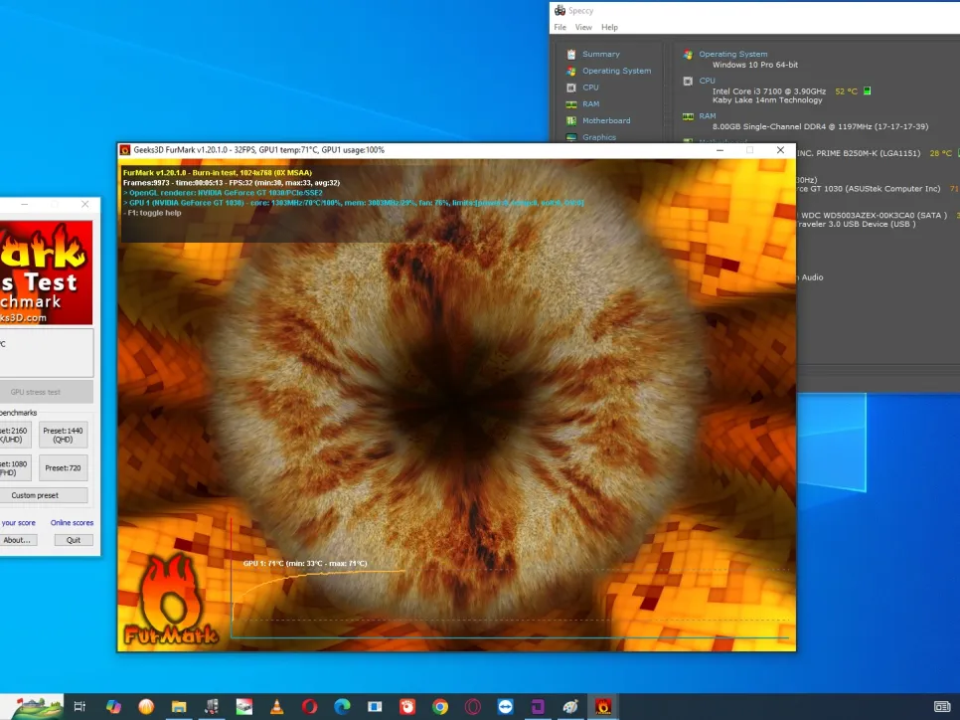Open the Online scores link
This screenshot has height=720, width=960.
tap(72, 523)
